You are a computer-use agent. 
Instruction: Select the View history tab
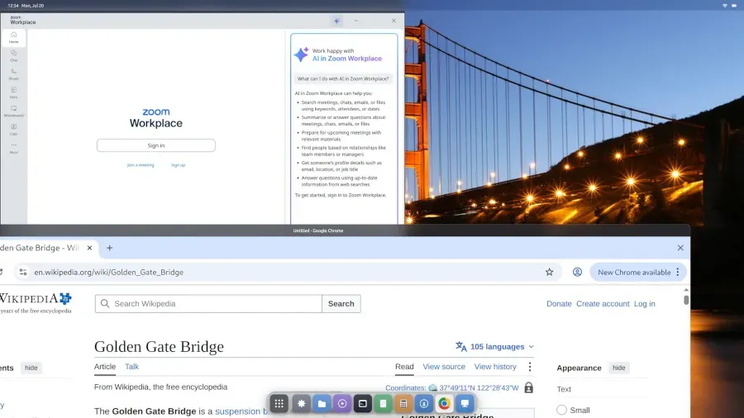click(x=495, y=367)
